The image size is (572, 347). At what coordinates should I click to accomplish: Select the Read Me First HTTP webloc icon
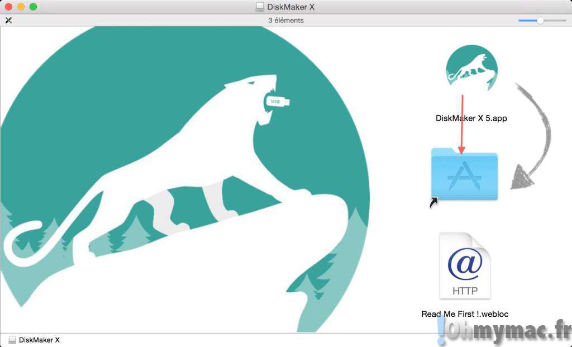[464, 267]
